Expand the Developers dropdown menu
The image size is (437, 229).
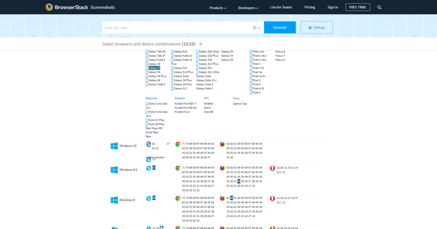tap(248, 8)
